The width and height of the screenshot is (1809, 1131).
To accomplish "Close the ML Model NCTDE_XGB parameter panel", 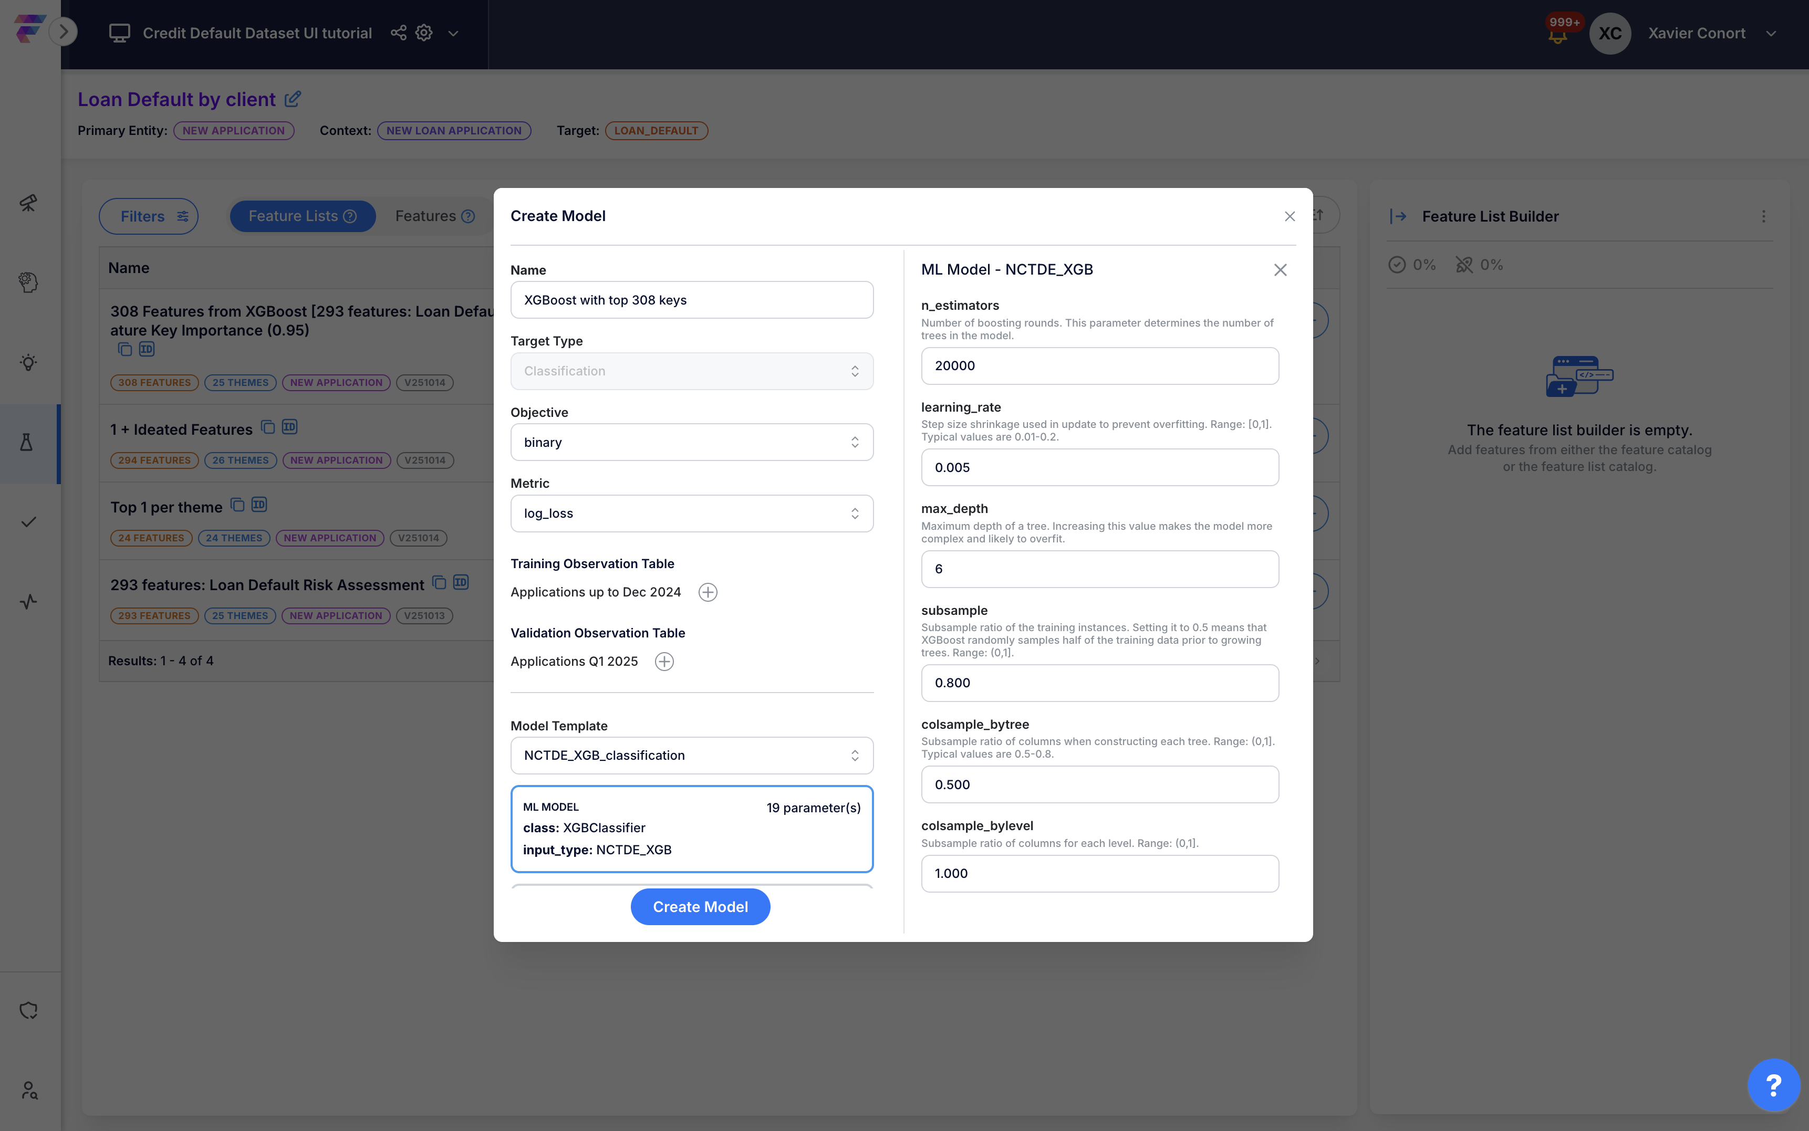I will coord(1280,270).
